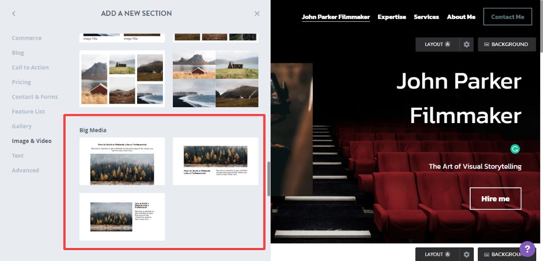Select the first Big Media layout preview
Viewport: 543px width, 261px height.
point(122,161)
